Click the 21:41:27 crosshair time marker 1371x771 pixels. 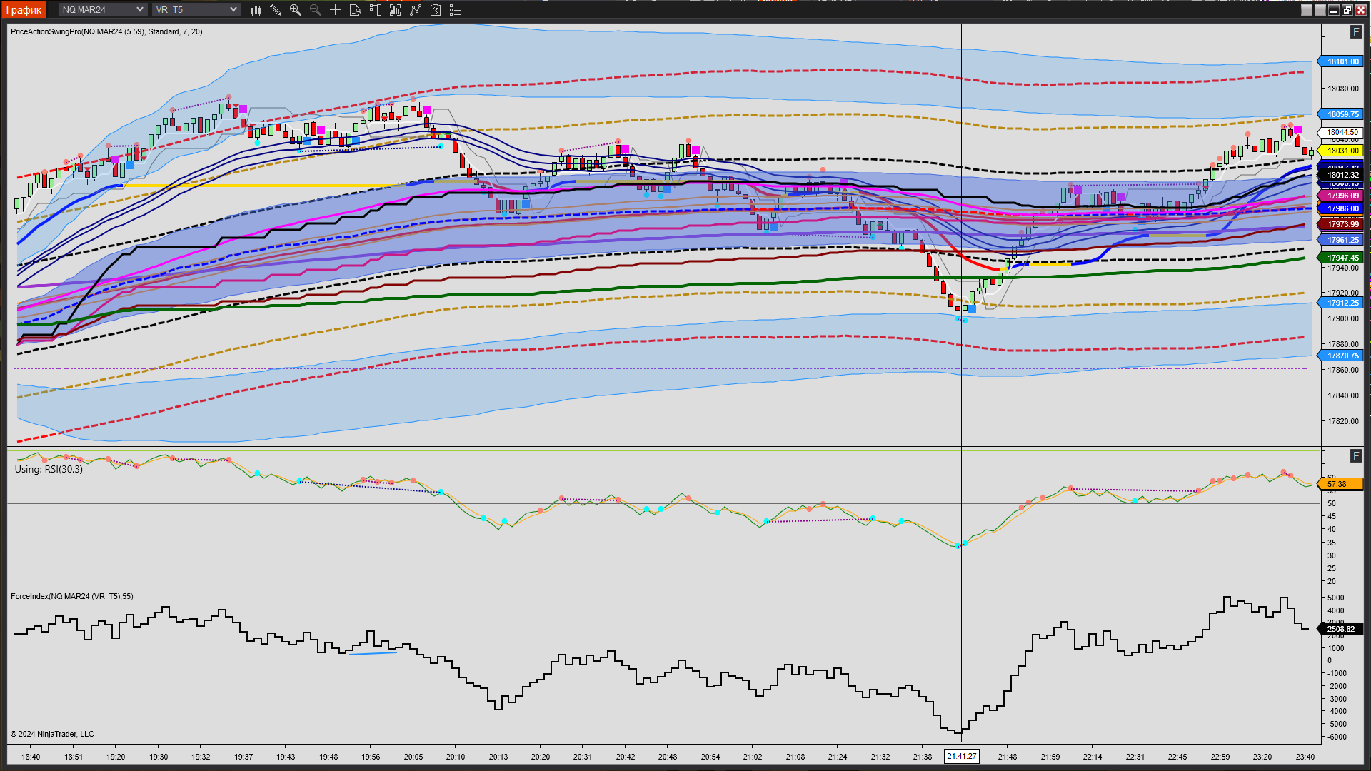tap(961, 757)
